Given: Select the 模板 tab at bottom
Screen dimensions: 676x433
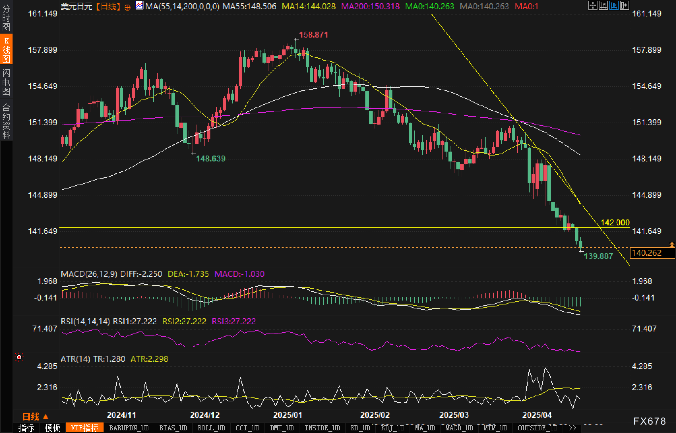Looking at the screenshot, I should point(52,428).
